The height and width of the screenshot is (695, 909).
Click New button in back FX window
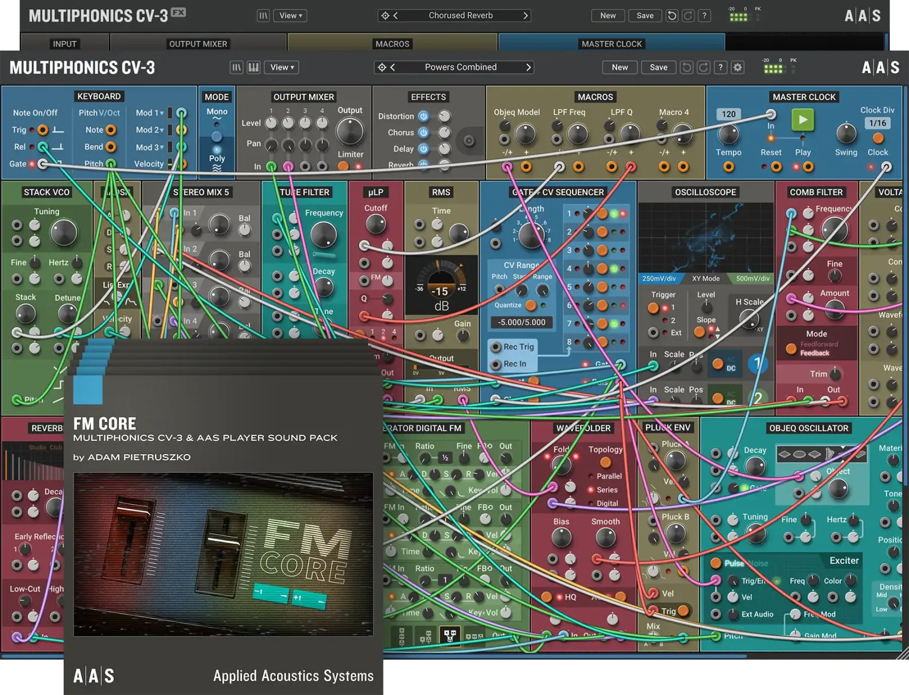608,16
